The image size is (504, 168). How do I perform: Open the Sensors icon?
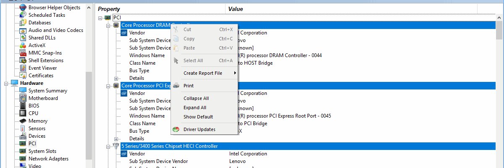pos(23,129)
